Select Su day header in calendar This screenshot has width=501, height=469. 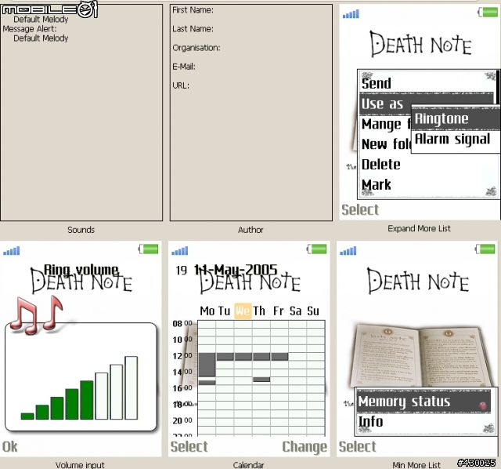pos(313,311)
